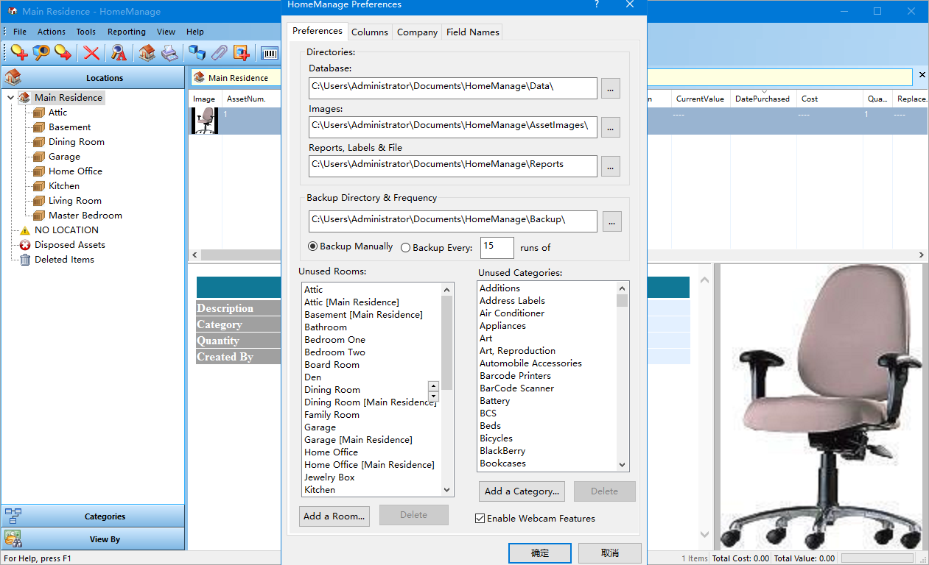Click the small spinner down arrow in rooms list
929x565 pixels.
(x=433, y=397)
